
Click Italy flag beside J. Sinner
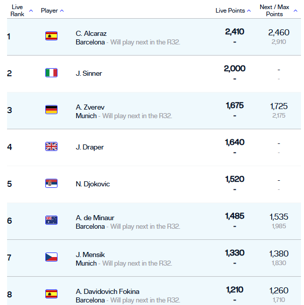pyautogui.click(x=51, y=73)
